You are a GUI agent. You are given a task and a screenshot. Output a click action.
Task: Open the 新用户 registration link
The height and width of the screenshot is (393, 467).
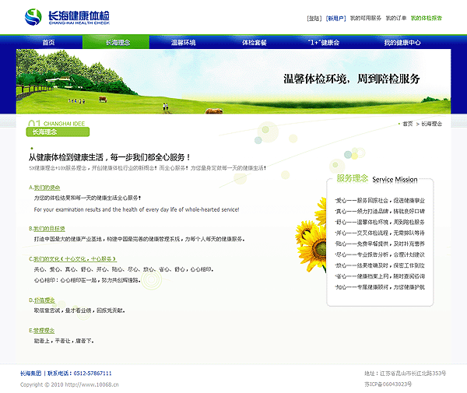click(335, 18)
